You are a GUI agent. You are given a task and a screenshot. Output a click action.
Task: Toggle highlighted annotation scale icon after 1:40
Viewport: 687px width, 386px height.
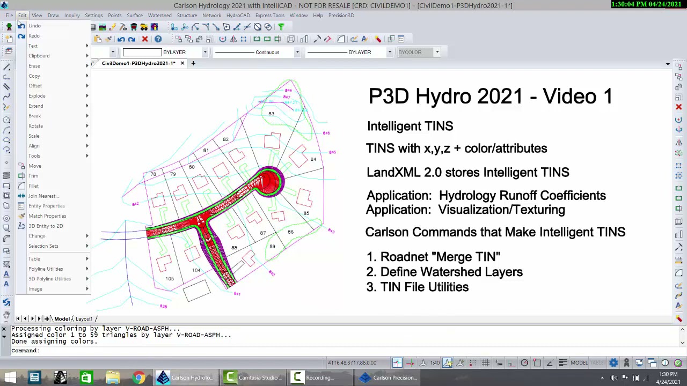[447, 363]
